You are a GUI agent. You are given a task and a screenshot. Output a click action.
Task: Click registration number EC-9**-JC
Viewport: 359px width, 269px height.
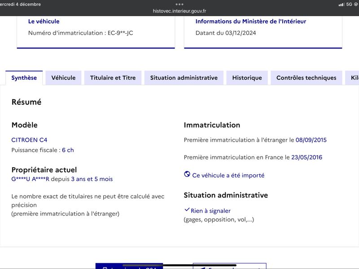pos(120,33)
